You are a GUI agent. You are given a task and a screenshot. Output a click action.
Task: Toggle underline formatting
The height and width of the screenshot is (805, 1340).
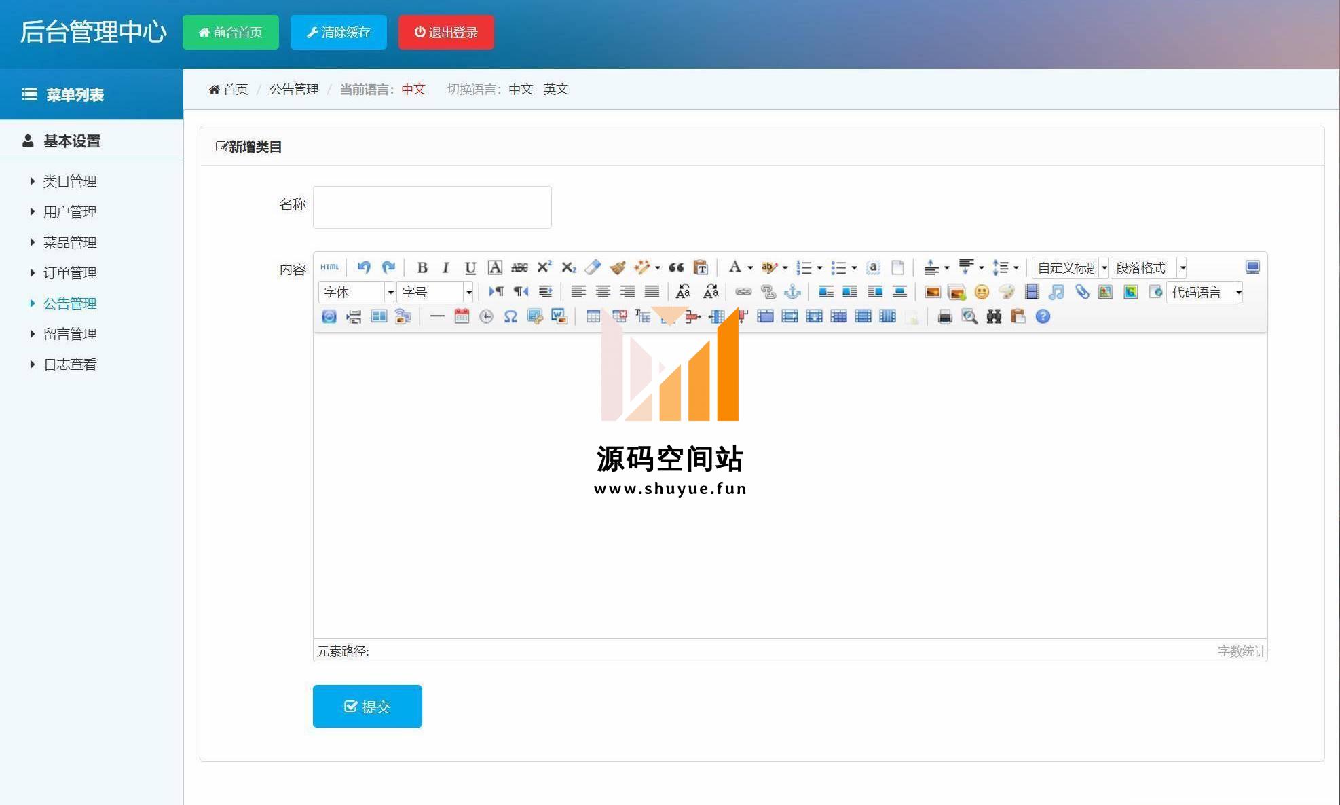point(470,267)
